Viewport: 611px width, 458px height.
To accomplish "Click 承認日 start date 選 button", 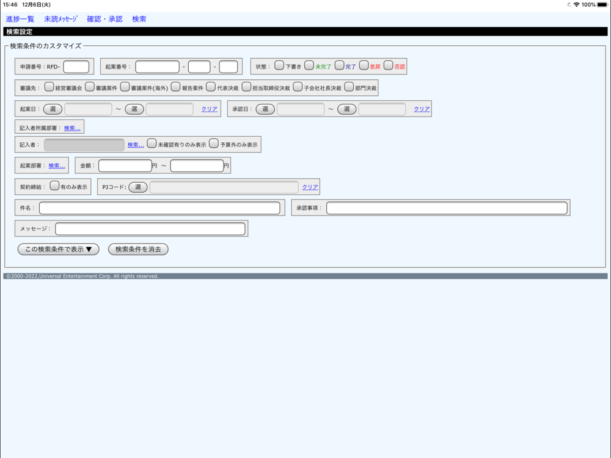I will coord(265,109).
